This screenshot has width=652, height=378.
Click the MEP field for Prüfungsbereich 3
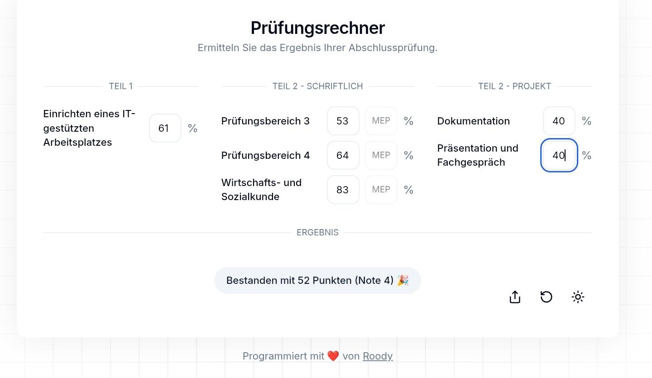pyautogui.click(x=381, y=121)
